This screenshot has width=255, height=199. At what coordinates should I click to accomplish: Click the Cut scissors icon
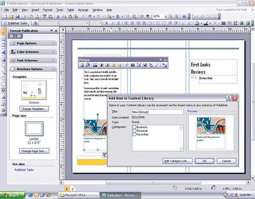point(58,17)
